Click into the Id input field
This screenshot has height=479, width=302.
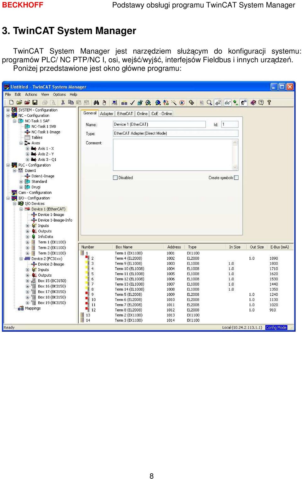230,124
